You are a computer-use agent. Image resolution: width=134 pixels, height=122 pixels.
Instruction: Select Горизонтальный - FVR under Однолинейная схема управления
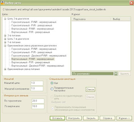pos(32,52)
